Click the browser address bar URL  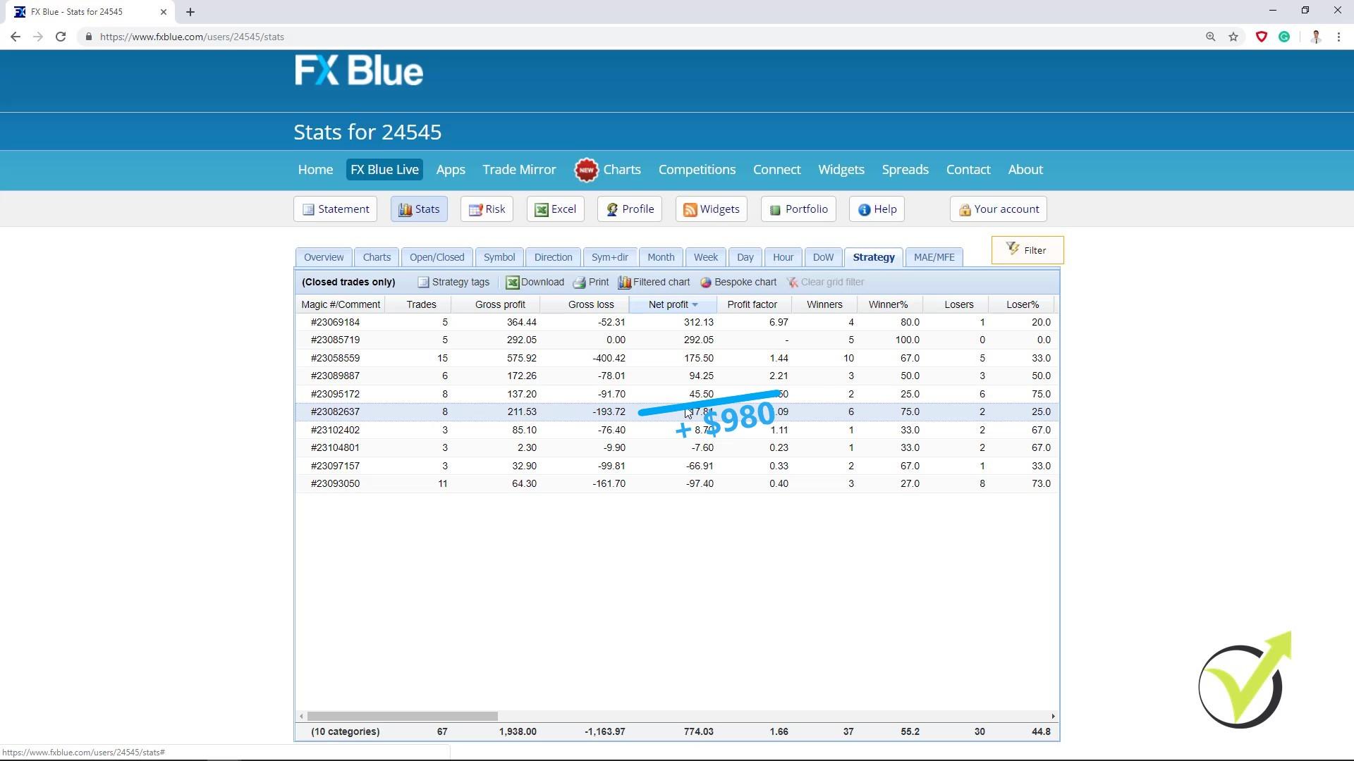pyautogui.click(x=192, y=37)
